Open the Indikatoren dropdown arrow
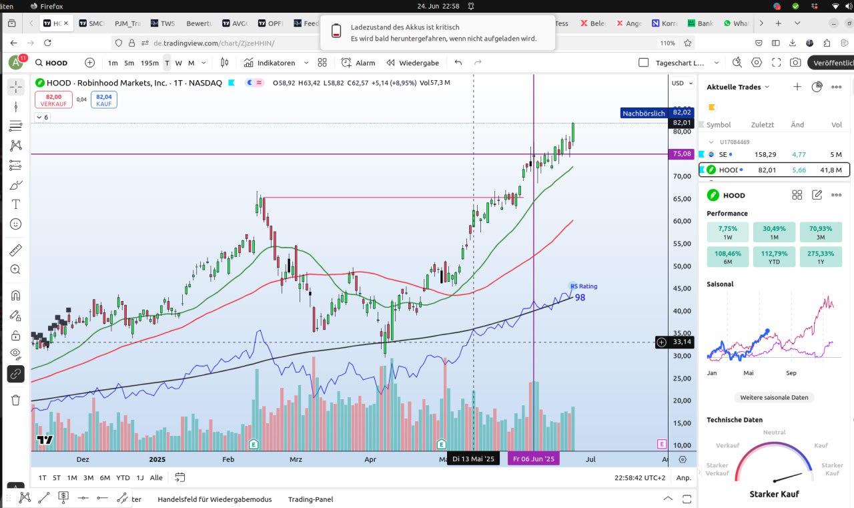This screenshot has height=508, width=854. (306, 63)
